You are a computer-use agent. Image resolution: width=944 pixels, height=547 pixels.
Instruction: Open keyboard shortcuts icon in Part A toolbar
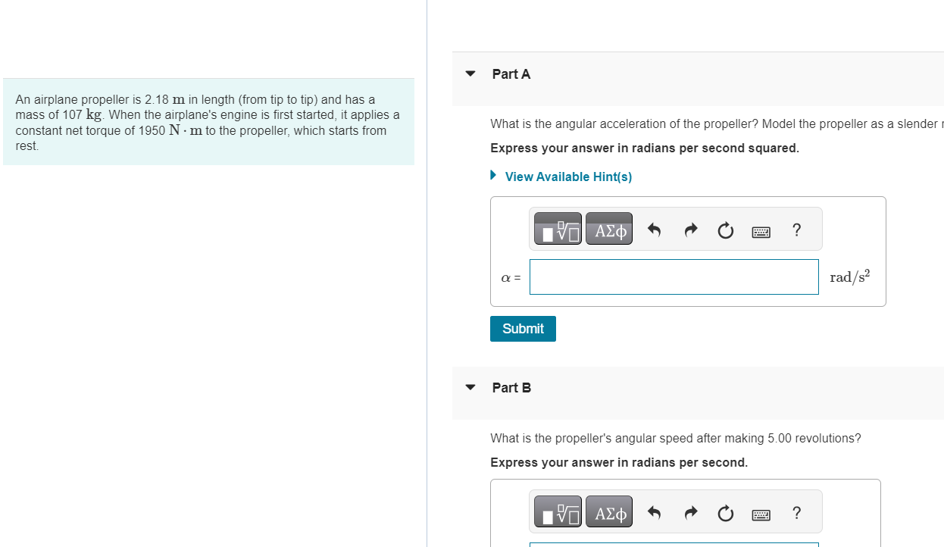pos(761,231)
